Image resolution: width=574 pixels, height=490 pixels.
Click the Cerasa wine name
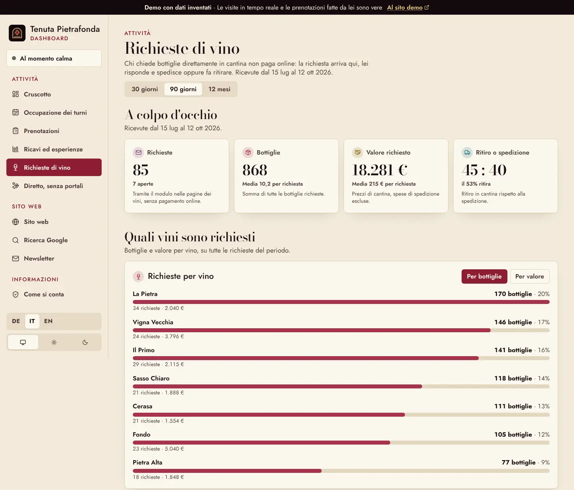coord(143,406)
